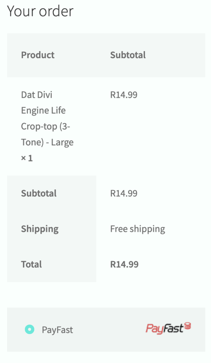211x363 pixels.
Task: Click the PayFast logo image
Action: point(168,328)
